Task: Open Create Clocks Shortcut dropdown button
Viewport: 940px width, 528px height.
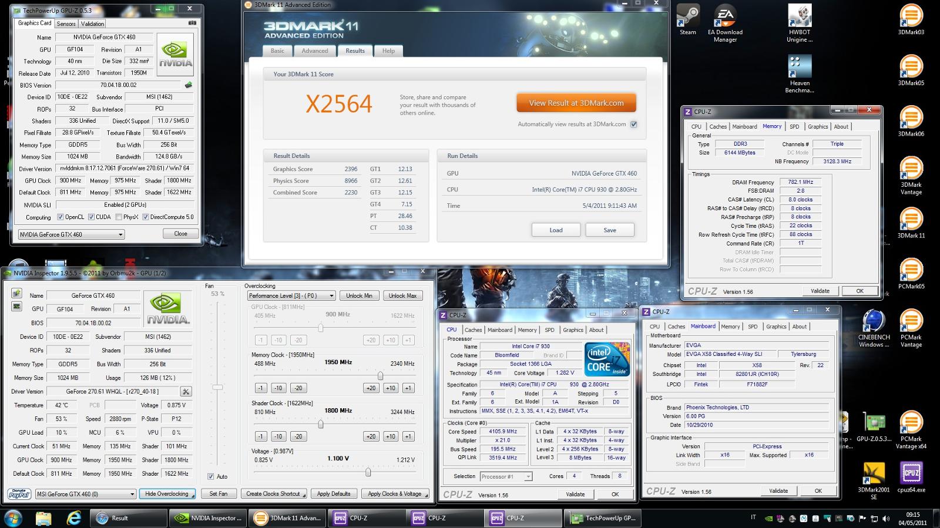Action: 273,494
